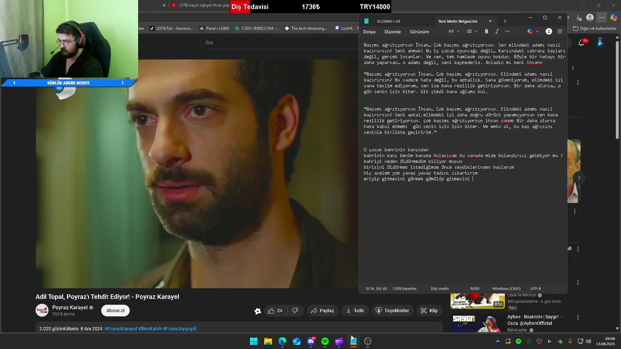The width and height of the screenshot is (621, 349).
Task: Open the %100 zoom level in status bar
Action: (474, 288)
